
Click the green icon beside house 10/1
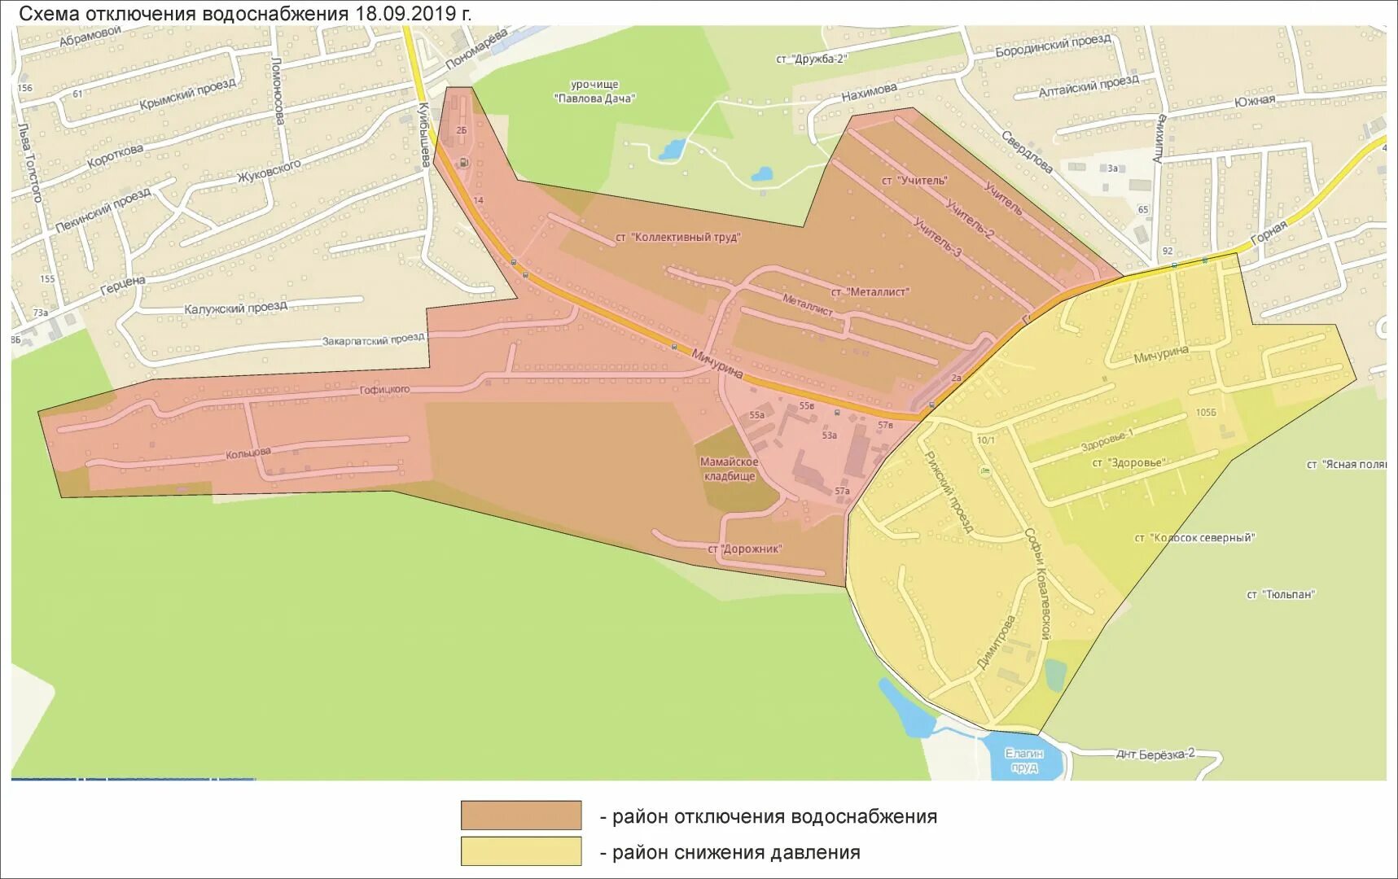(x=986, y=470)
